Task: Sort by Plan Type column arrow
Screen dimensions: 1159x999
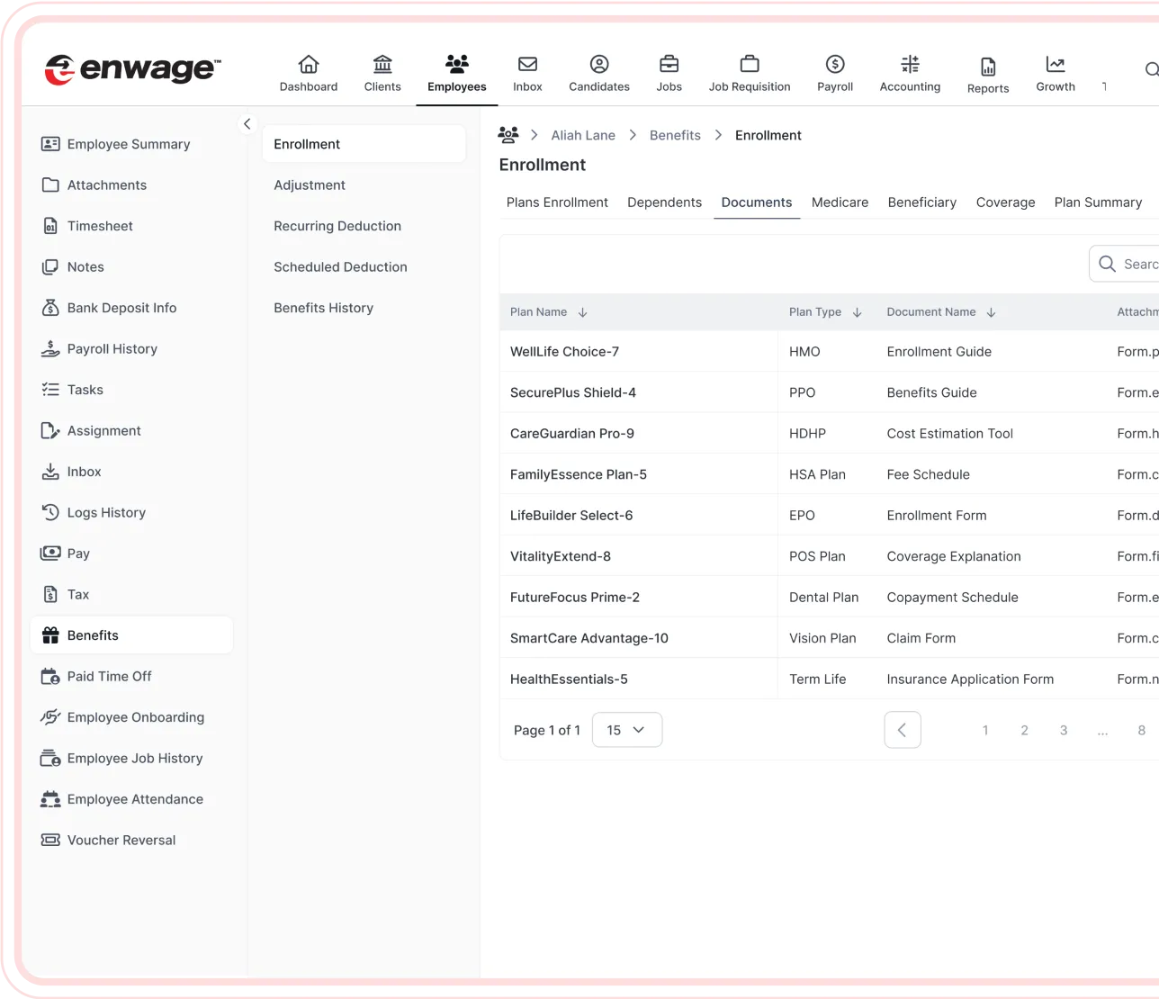Action: click(857, 312)
